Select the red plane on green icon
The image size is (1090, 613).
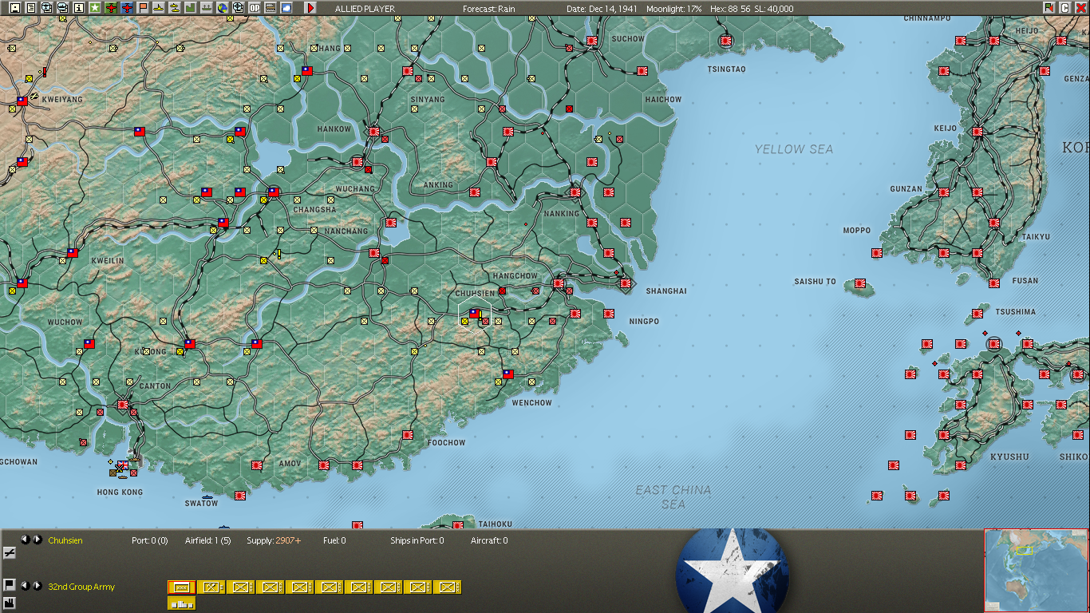tap(111, 7)
